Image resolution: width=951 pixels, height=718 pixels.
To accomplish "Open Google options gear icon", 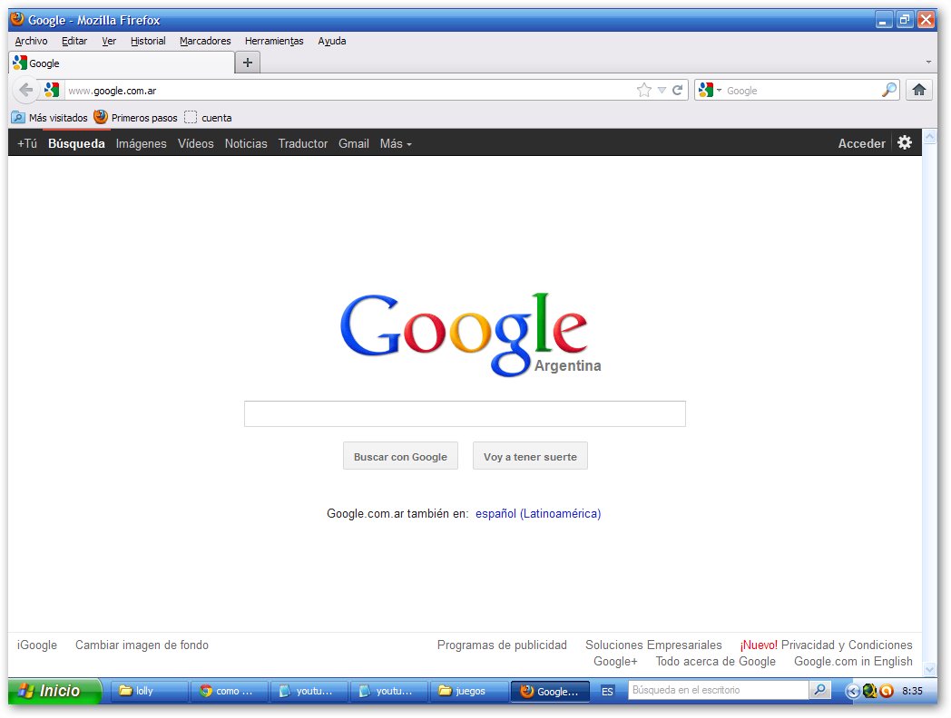I will 905,143.
